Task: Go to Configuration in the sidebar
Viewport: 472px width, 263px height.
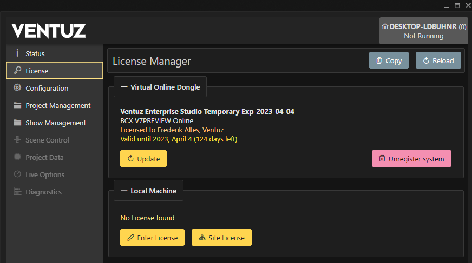Action: point(47,88)
